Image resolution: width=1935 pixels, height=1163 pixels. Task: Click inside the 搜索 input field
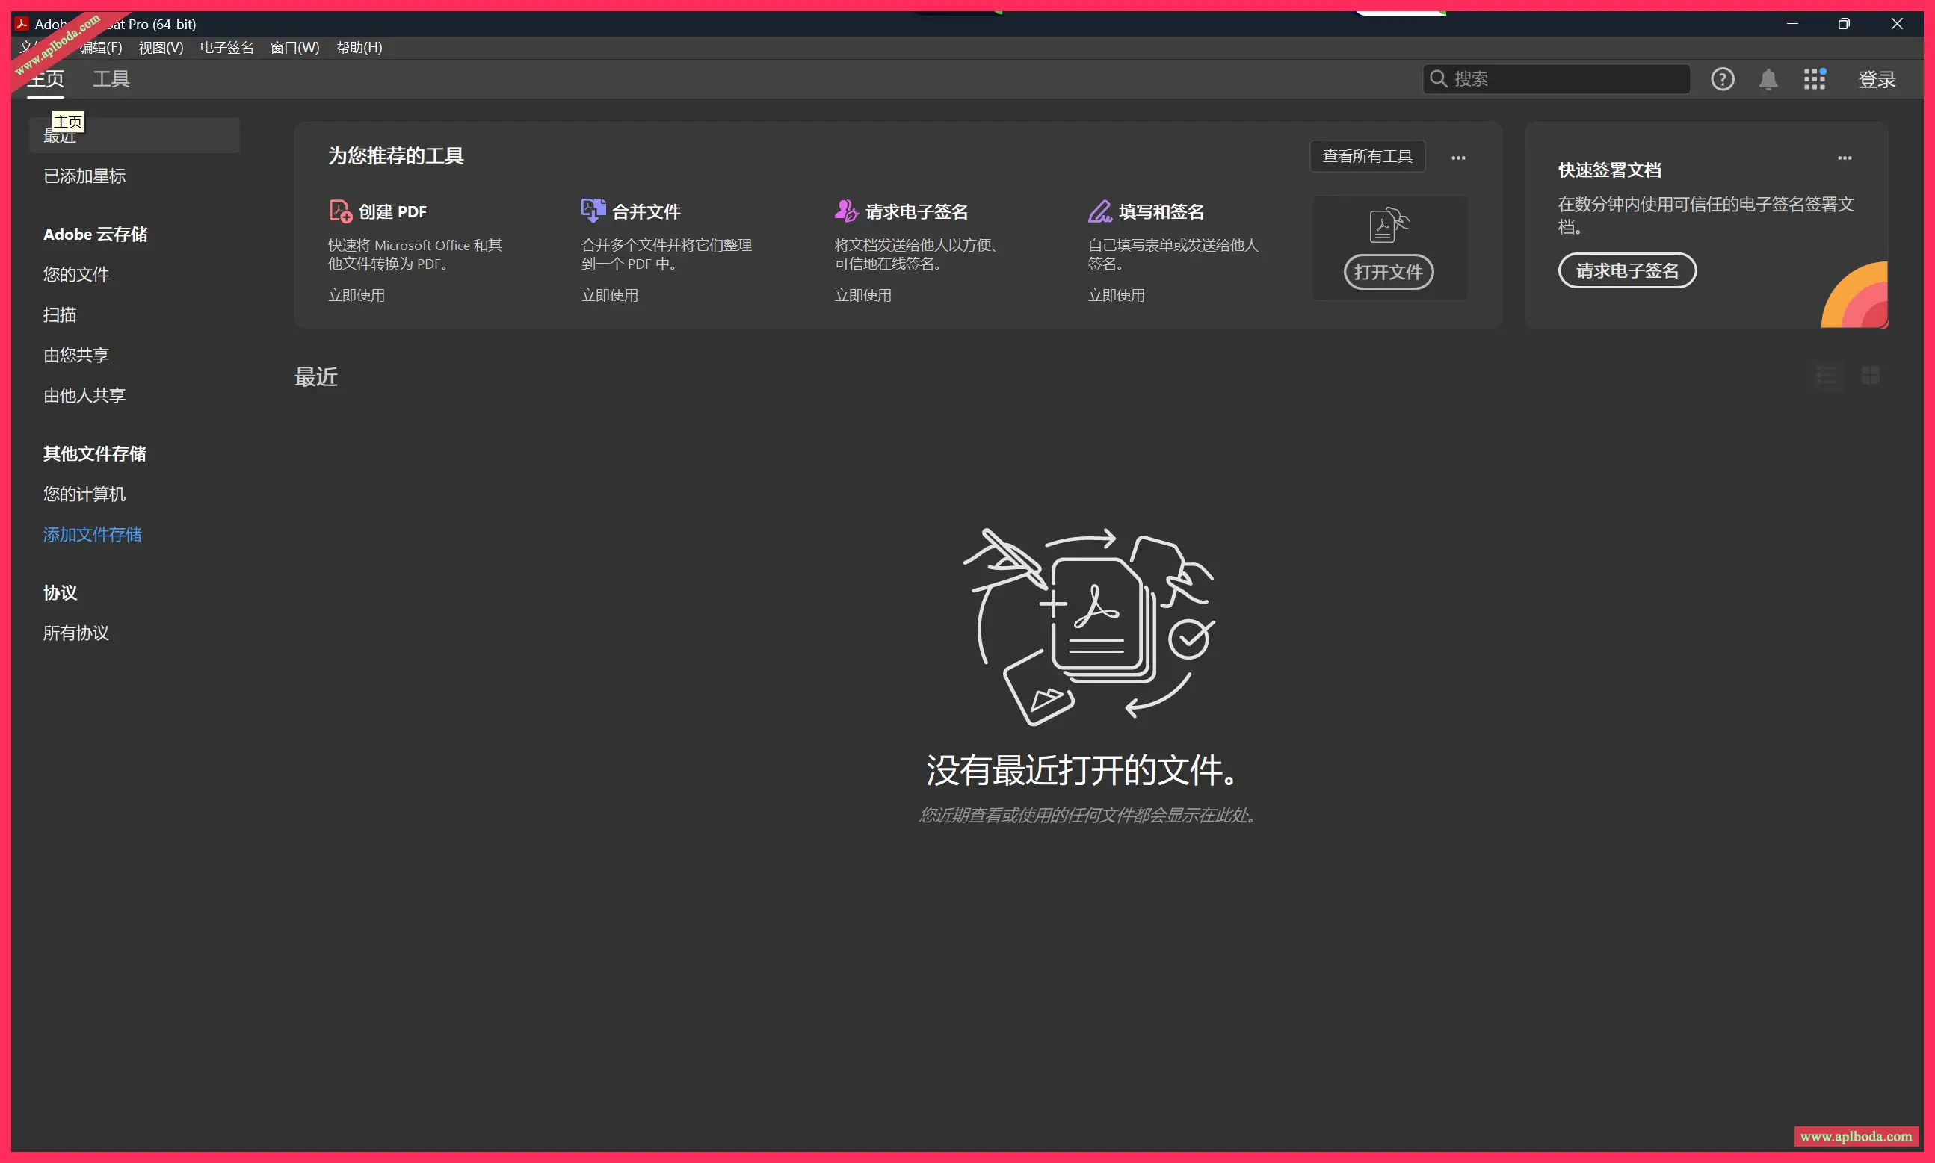[x=1561, y=78]
